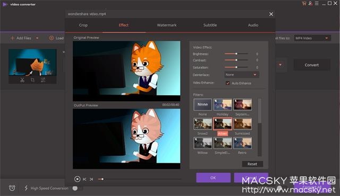This screenshot has width=340, height=196.
Task: Click the crop icon under video thumbnail
Action: click(32, 80)
